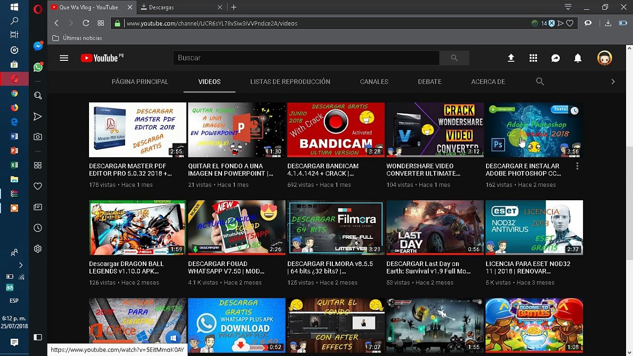
Task: Play the Adobe Photoshop CC Portable thumbnail
Action: click(x=534, y=130)
